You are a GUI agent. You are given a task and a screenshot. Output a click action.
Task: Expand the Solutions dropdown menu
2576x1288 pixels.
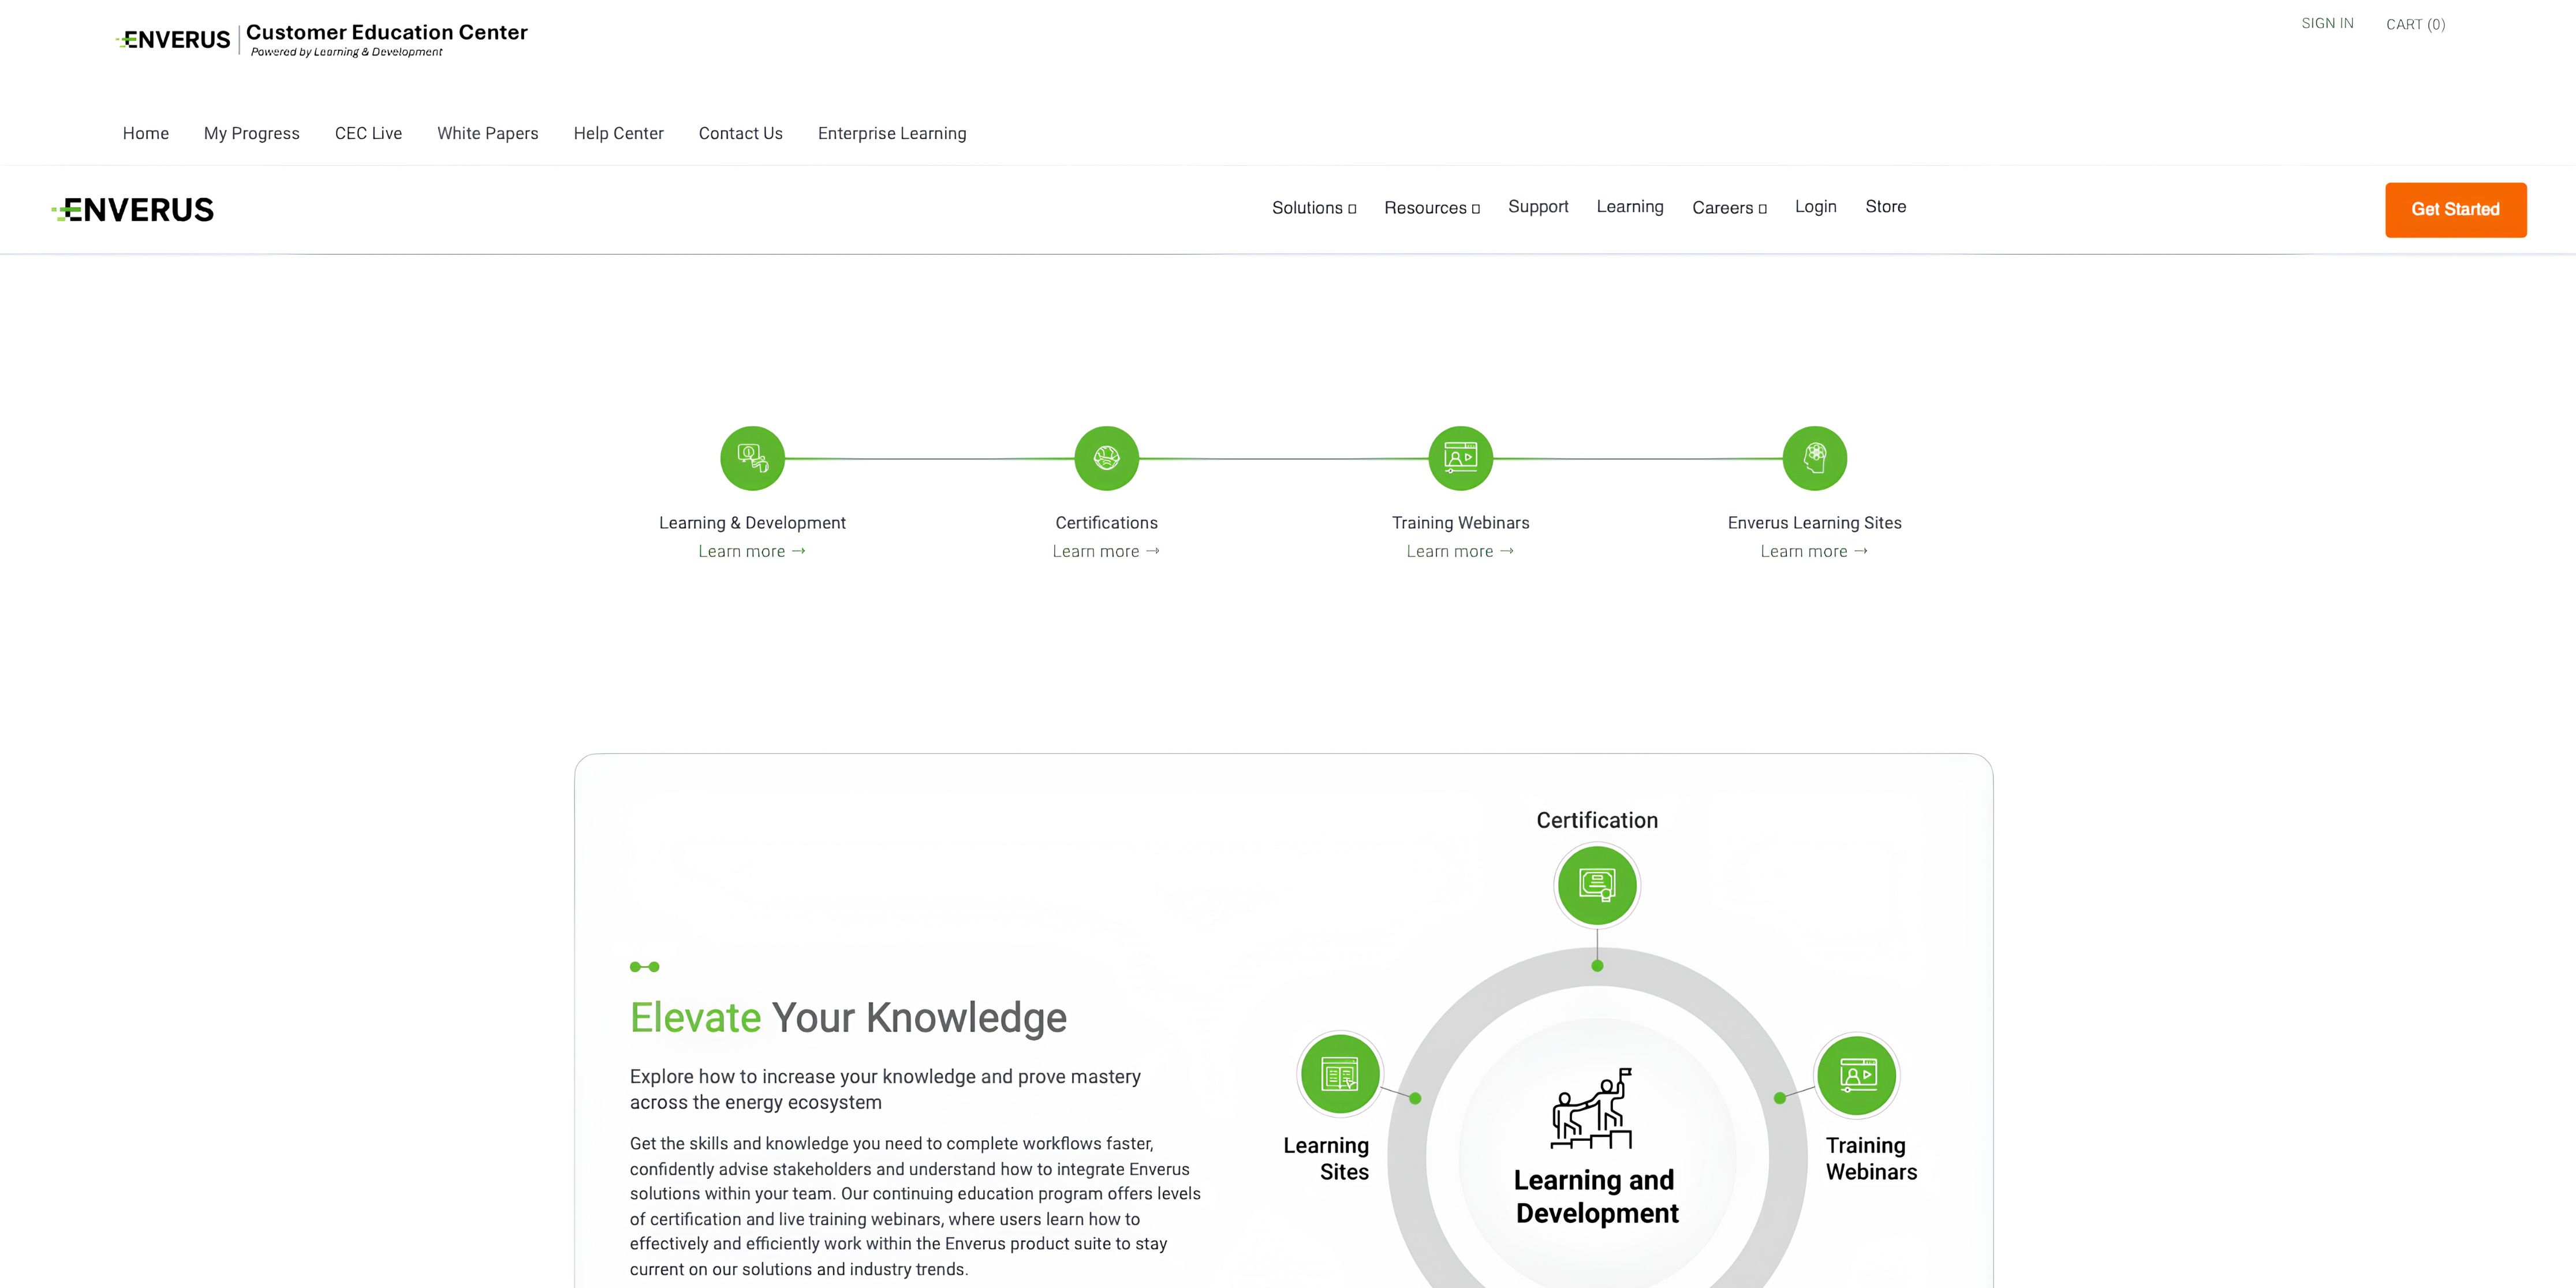(1314, 208)
